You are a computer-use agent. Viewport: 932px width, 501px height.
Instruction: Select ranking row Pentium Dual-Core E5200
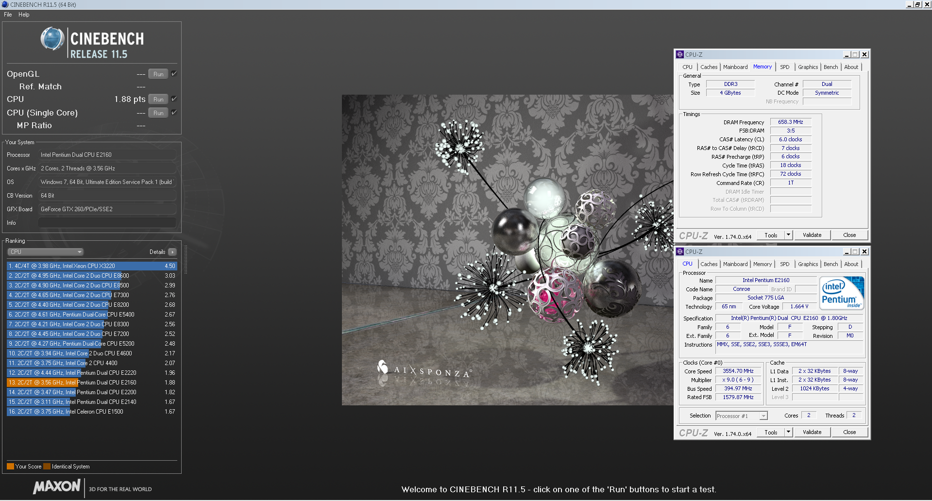(92, 344)
